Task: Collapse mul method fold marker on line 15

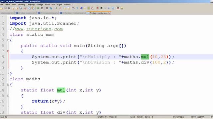Action: 8,96
